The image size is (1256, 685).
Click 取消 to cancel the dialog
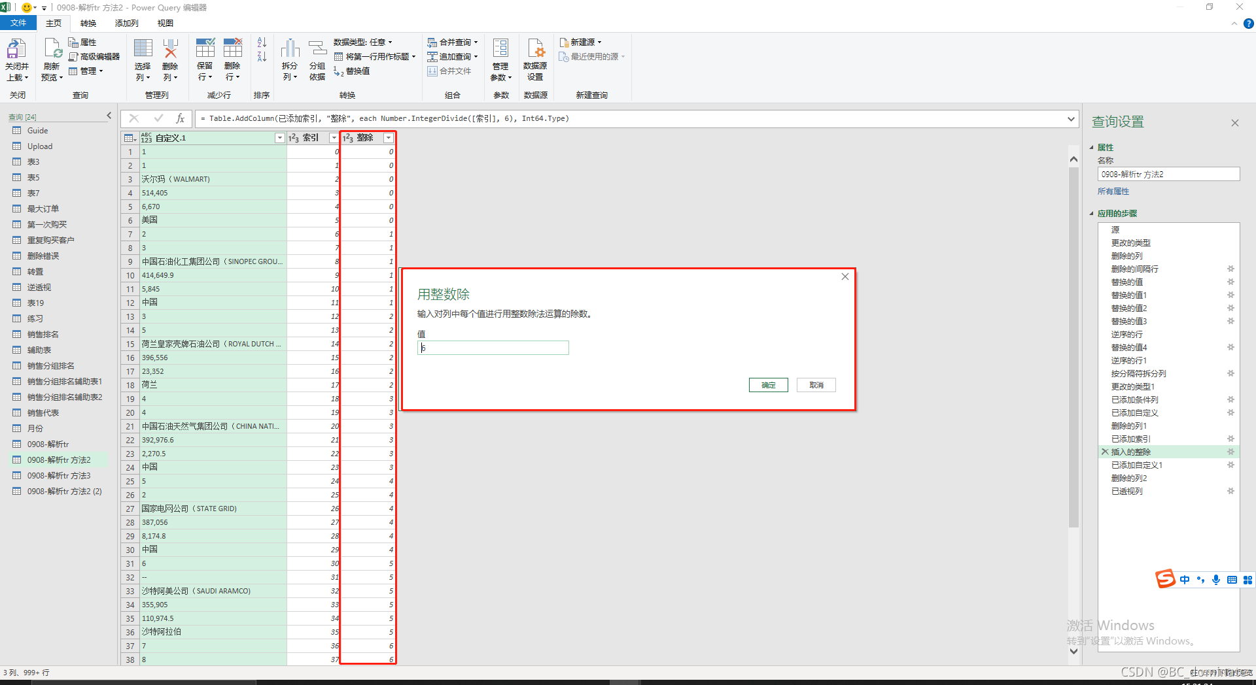click(x=816, y=385)
